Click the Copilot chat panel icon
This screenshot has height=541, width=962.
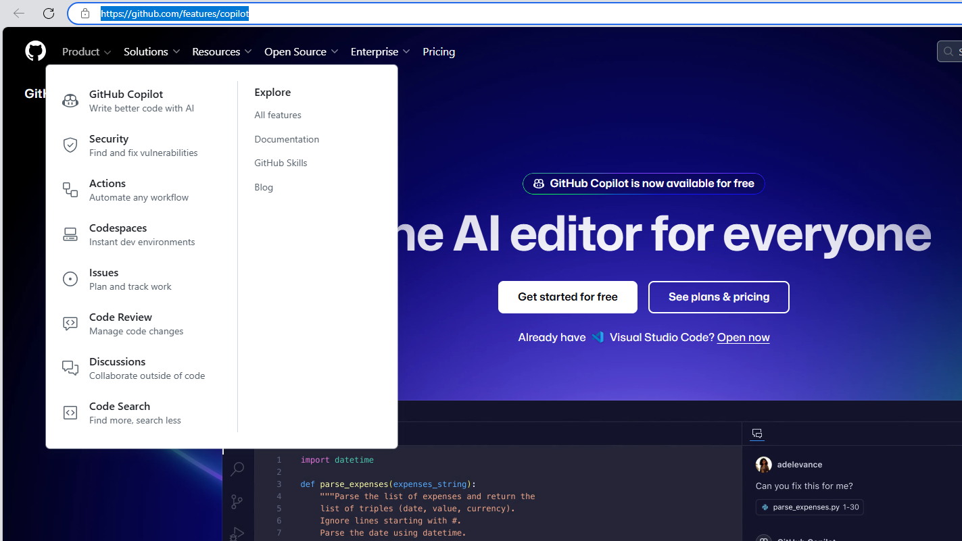756,434
